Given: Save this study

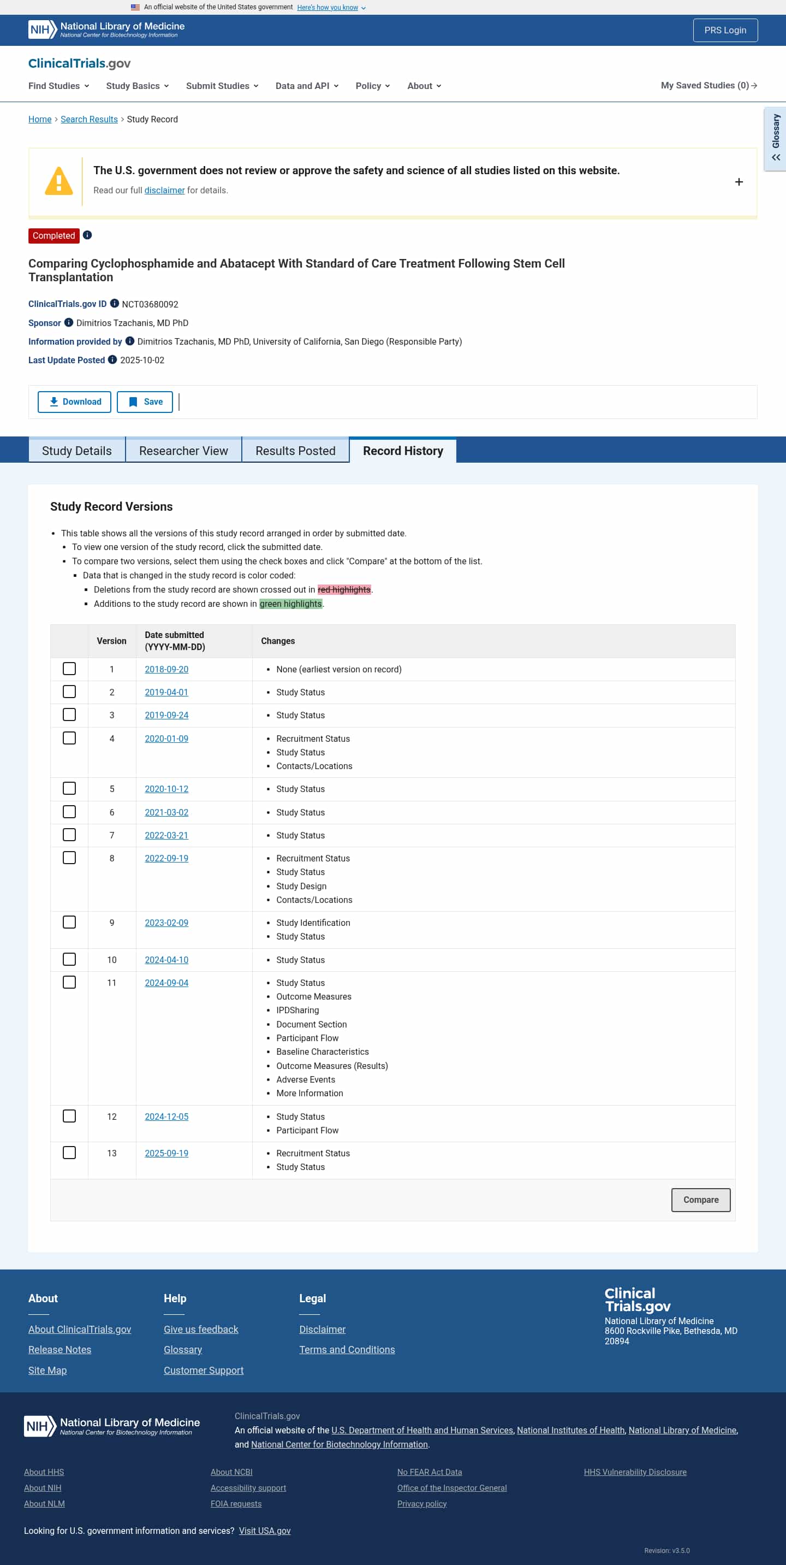Looking at the screenshot, I should tap(145, 401).
